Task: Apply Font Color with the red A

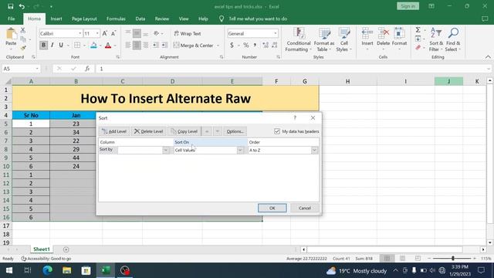Action: pos(108,46)
